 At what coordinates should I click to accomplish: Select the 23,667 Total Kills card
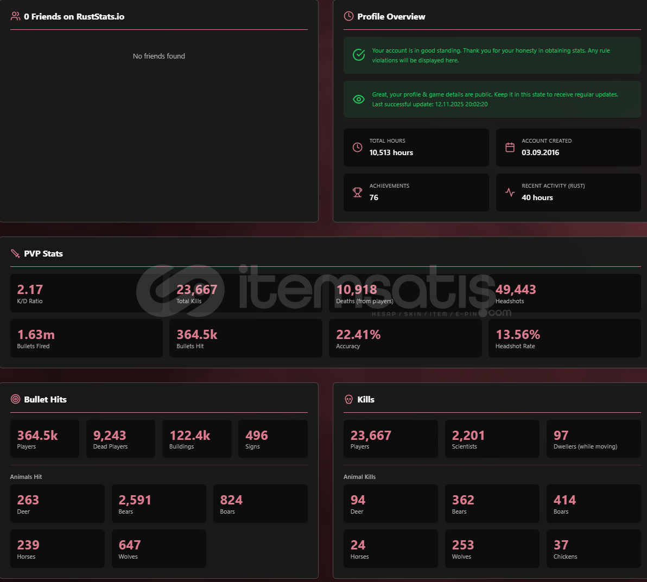[246, 293]
